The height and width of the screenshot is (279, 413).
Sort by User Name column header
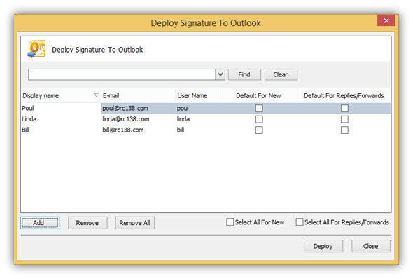pyautogui.click(x=198, y=96)
